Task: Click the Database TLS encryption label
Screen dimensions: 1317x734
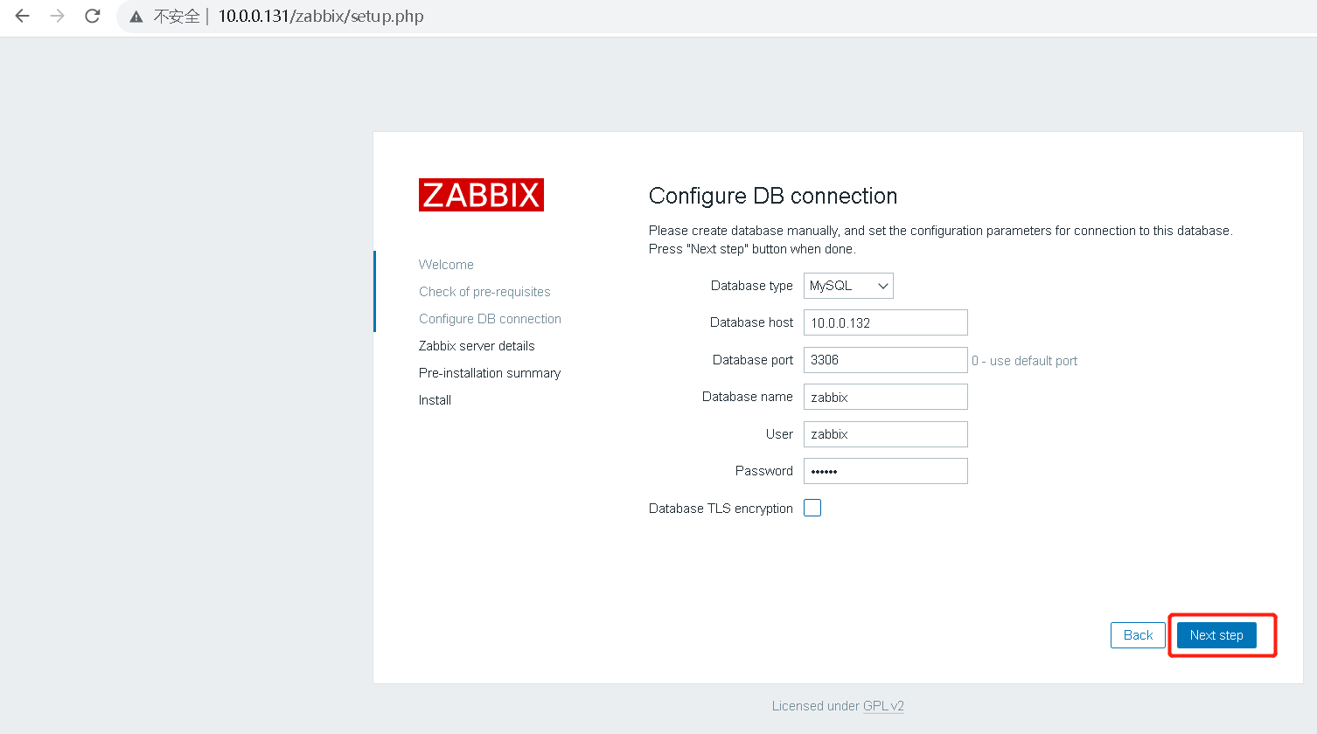Action: pos(721,509)
